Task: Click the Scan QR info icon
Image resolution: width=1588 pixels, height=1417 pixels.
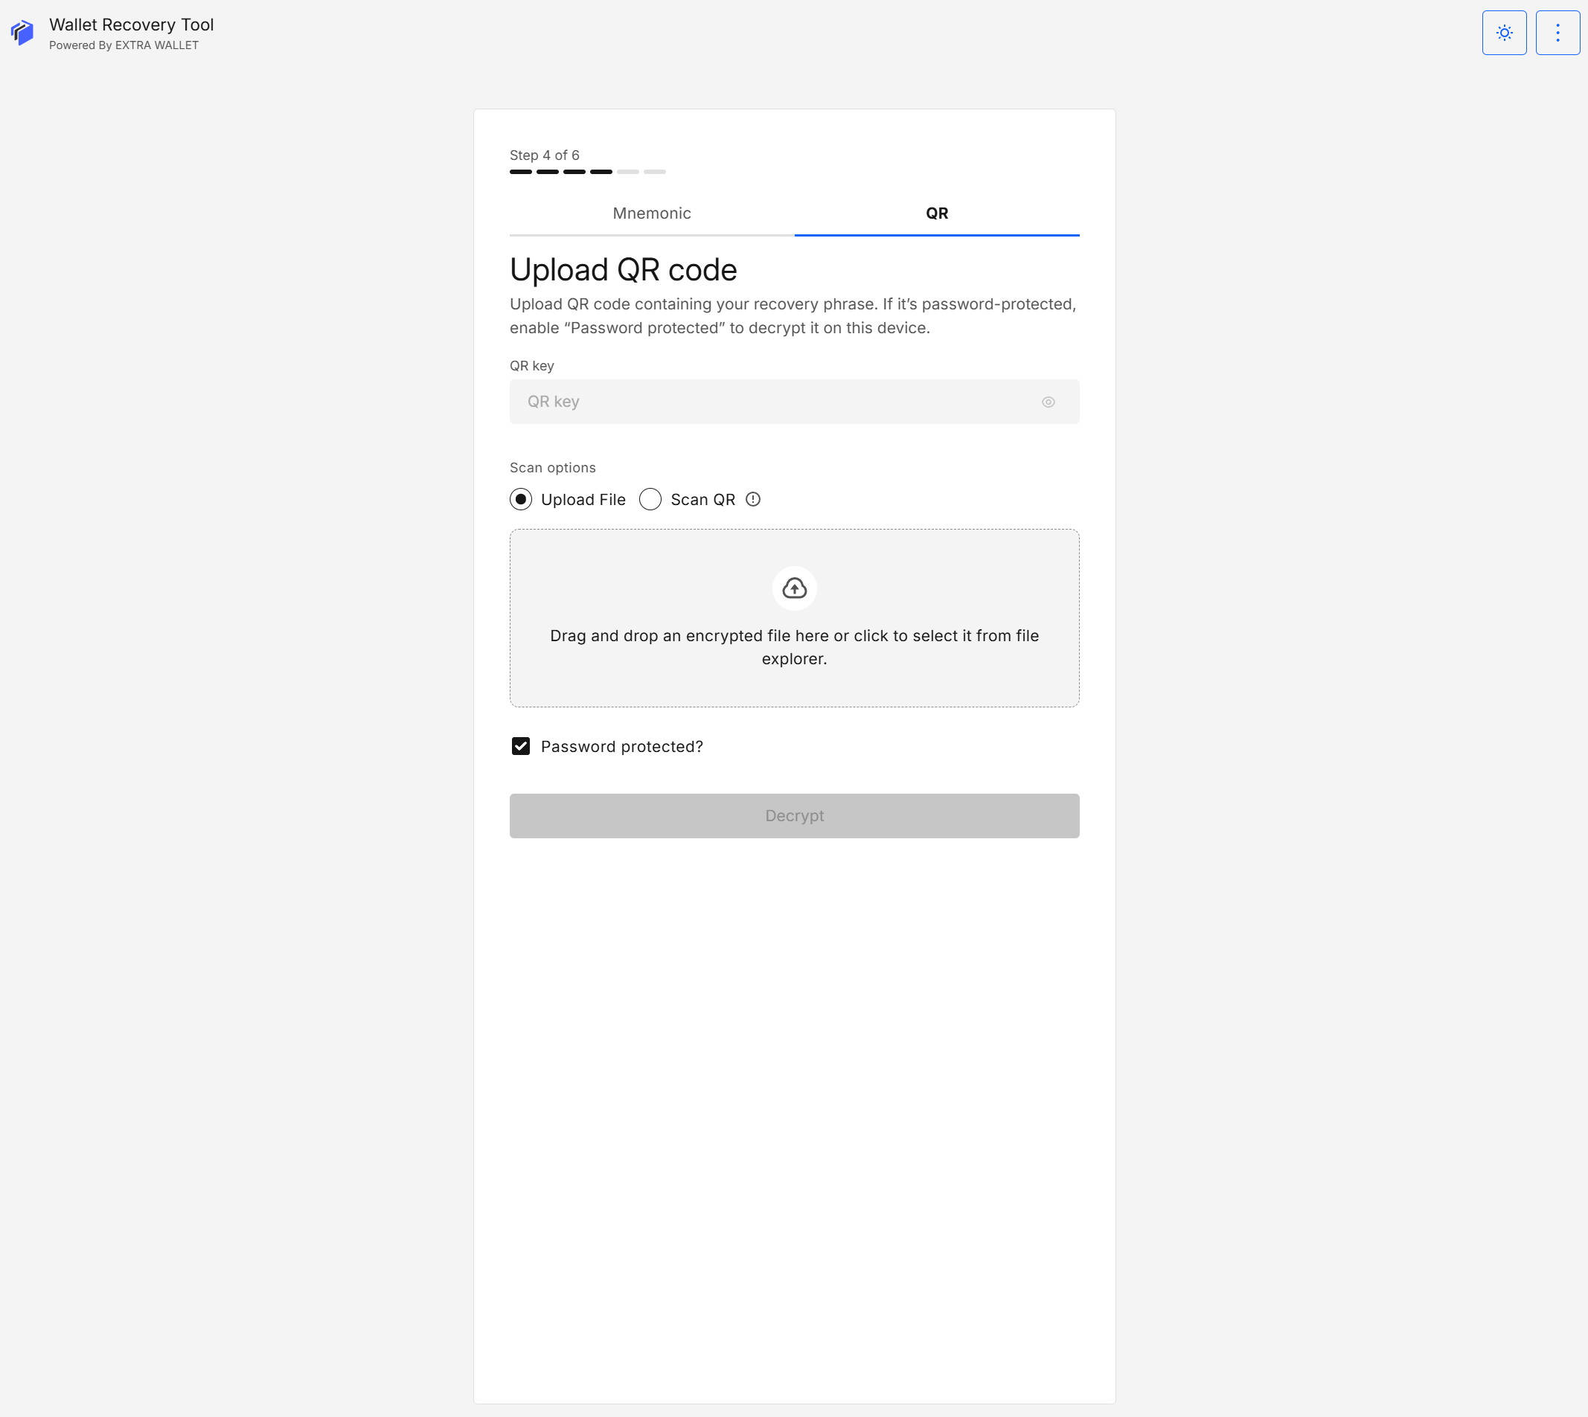Action: [752, 499]
